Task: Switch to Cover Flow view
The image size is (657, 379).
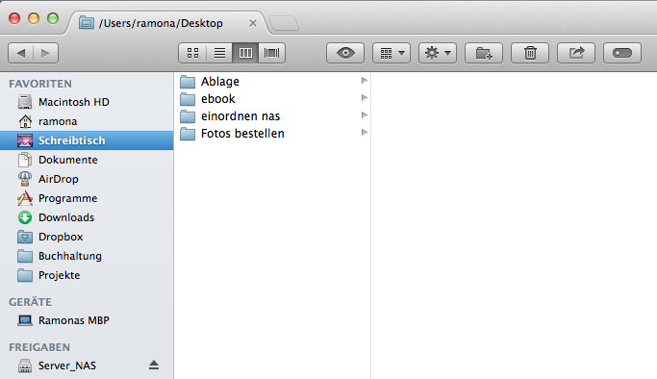Action: tap(272, 53)
